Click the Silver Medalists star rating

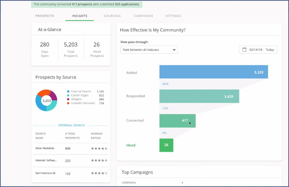[x=99, y=148]
